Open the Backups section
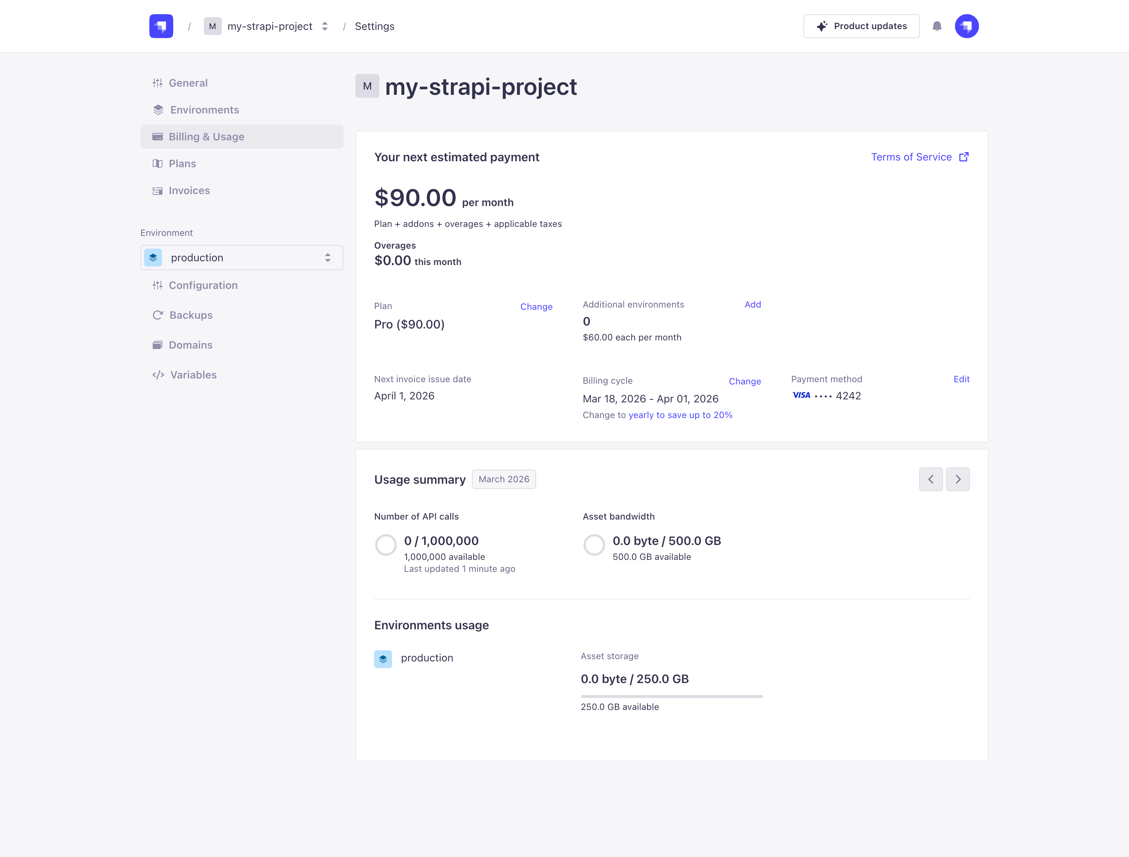This screenshot has height=857, width=1129. (191, 315)
